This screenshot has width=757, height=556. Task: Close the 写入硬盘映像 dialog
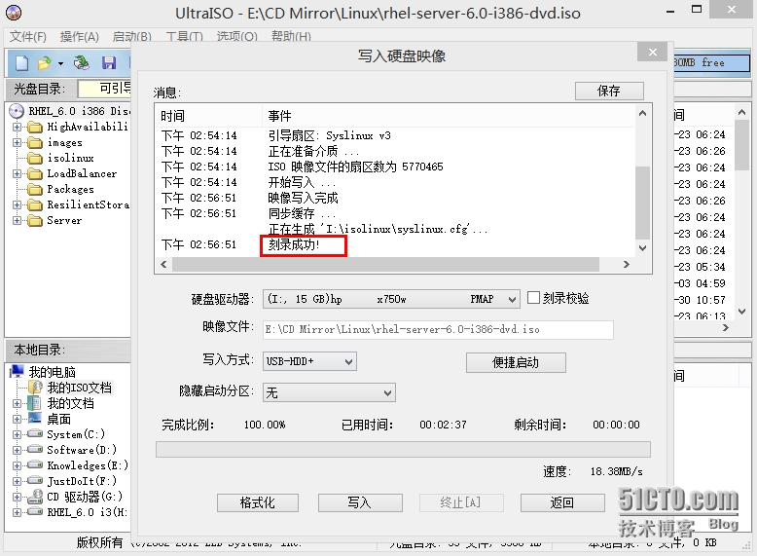pyautogui.click(x=652, y=52)
